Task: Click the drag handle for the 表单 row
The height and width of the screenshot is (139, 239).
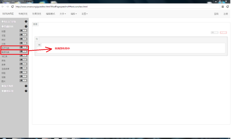Action: point(23,64)
